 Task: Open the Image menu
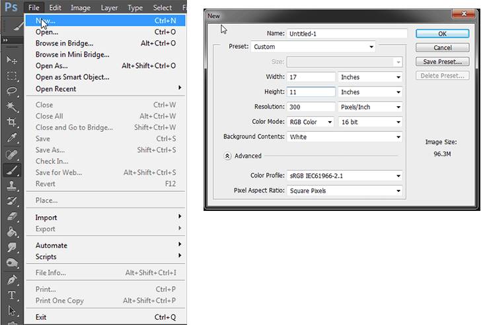coord(81,7)
